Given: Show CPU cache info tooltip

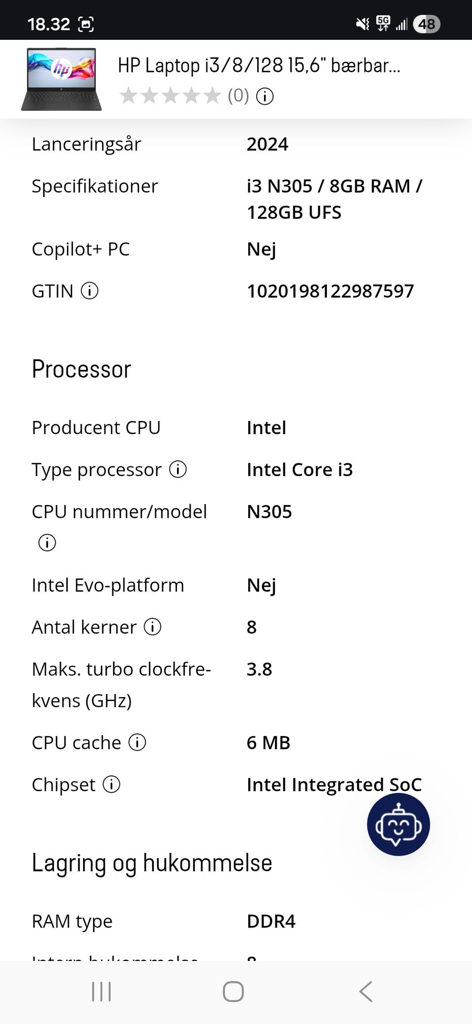Looking at the screenshot, I should click(137, 742).
